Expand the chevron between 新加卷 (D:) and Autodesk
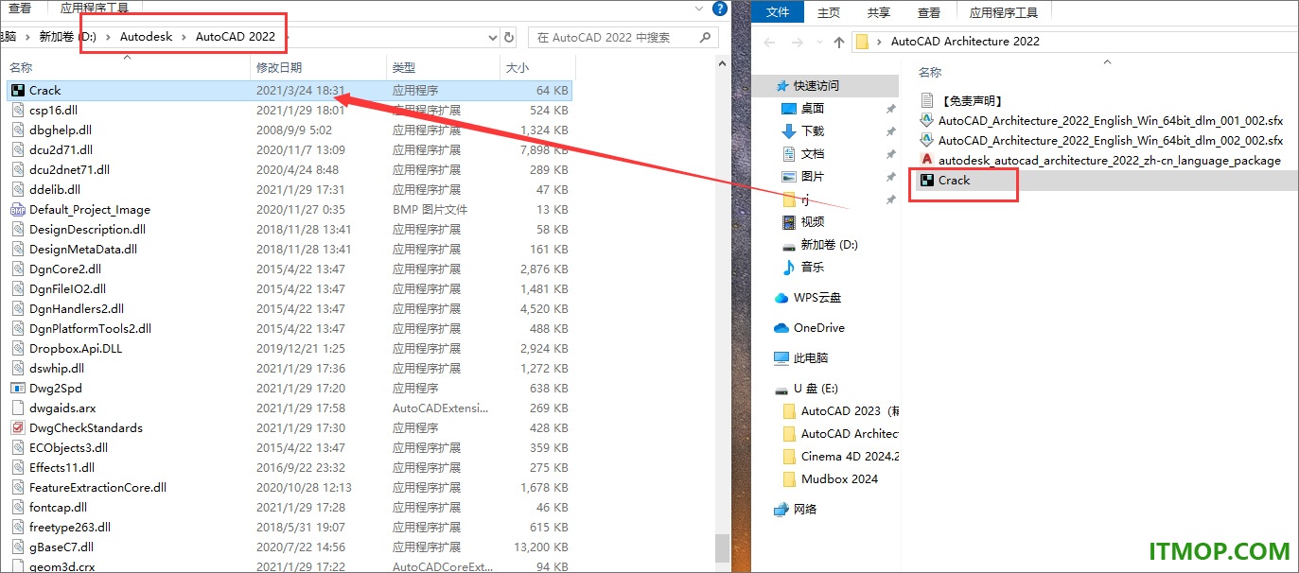This screenshot has height=573, width=1299. click(x=110, y=38)
